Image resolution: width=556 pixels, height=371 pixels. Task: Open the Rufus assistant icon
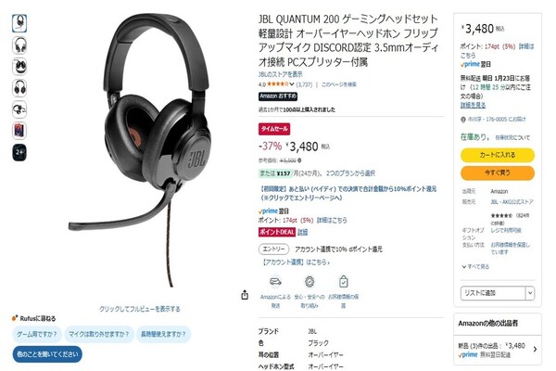15,318
